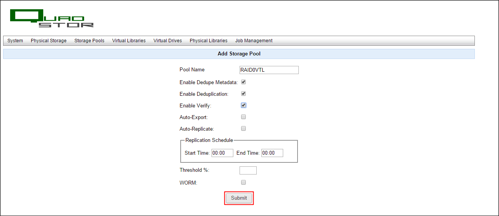499x216 pixels.
Task: Open the System menu
Action: pyautogui.click(x=15, y=41)
